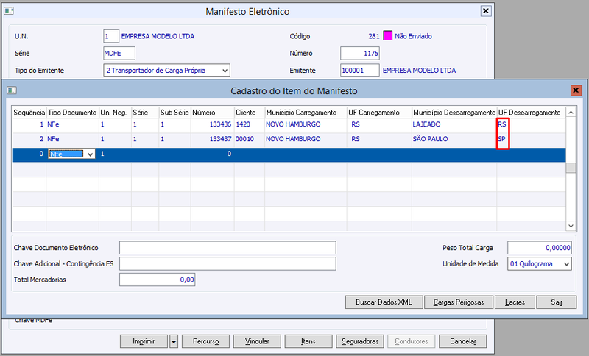This screenshot has width=589, height=356.
Task: Click the Sequência column header
Action: [x=29, y=113]
